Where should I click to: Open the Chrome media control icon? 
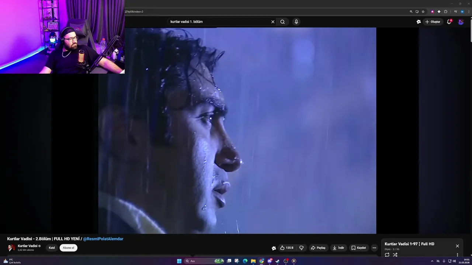point(455,11)
